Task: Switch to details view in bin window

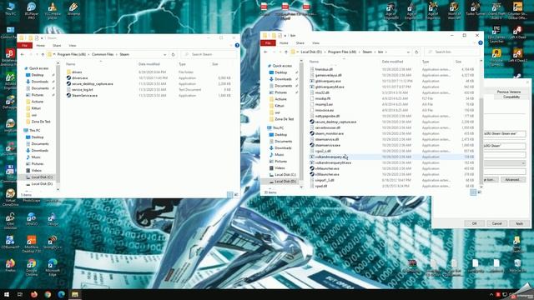Action: 473,192
